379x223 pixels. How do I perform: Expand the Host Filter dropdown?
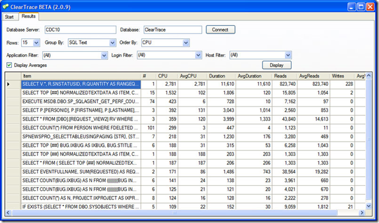(x=288, y=55)
